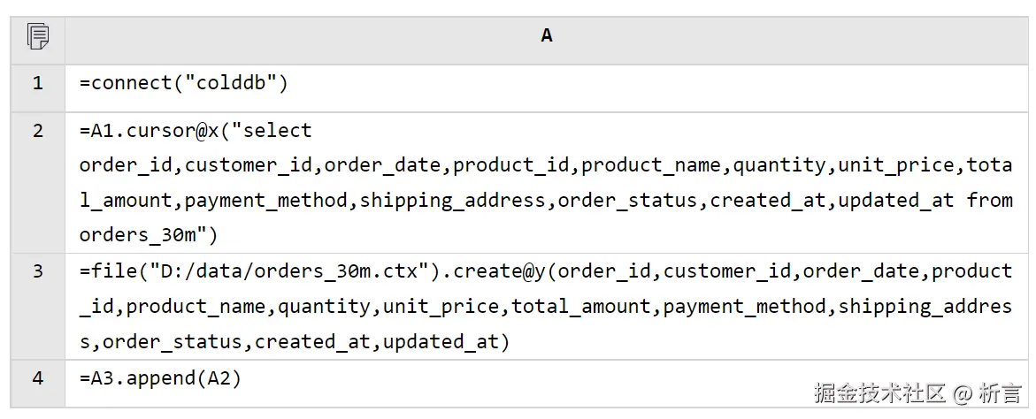
Task: Click "colddb" string in row 1
Action: [x=231, y=84]
